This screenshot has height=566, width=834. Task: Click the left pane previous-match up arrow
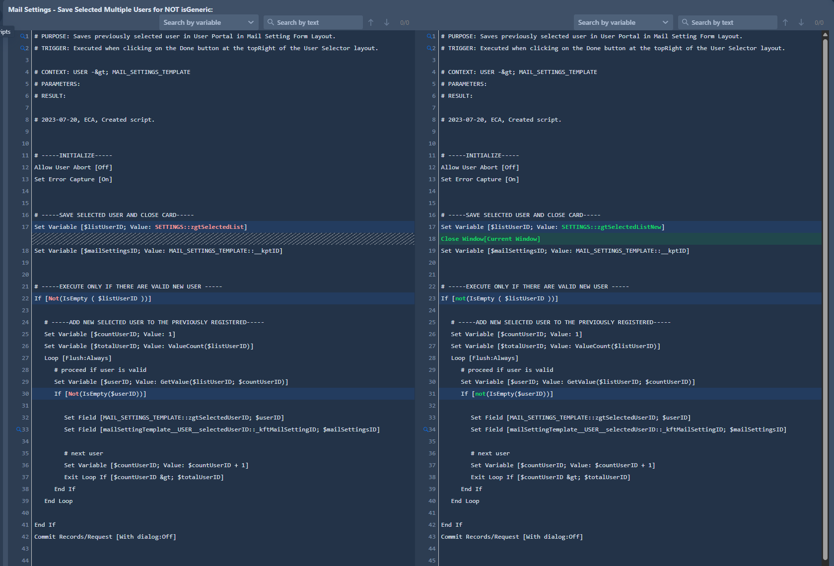coord(371,22)
